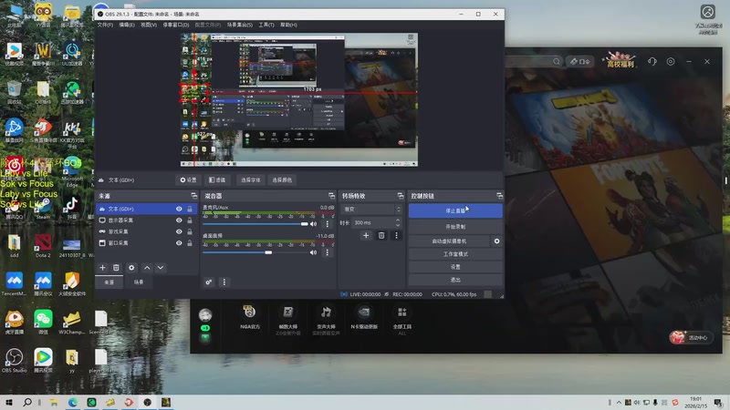Open the 编辑(E) menu

pyautogui.click(x=127, y=25)
